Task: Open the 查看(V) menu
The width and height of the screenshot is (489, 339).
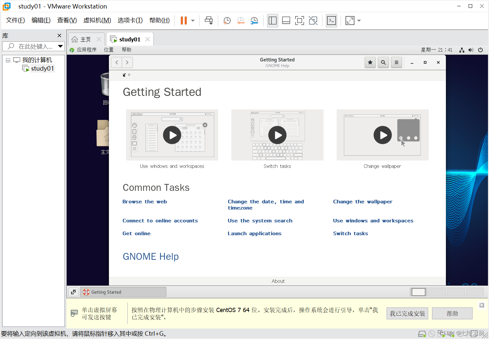Action: click(67, 20)
